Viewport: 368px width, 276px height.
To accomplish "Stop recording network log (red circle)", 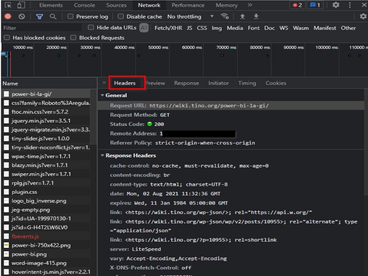I will coord(8,16).
